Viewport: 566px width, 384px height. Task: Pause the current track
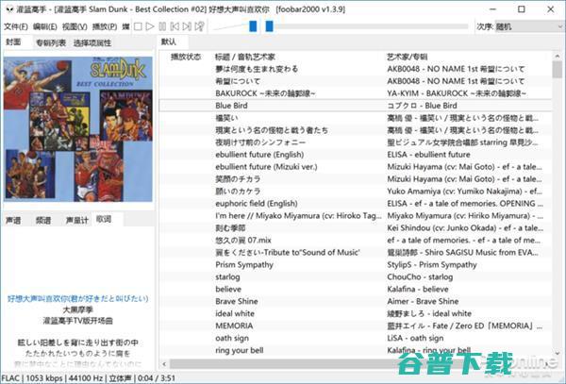point(163,26)
